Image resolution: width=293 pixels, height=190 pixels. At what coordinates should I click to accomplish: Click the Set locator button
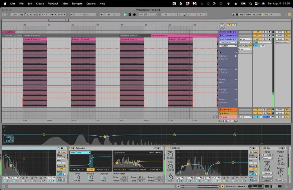coord(222,25)
